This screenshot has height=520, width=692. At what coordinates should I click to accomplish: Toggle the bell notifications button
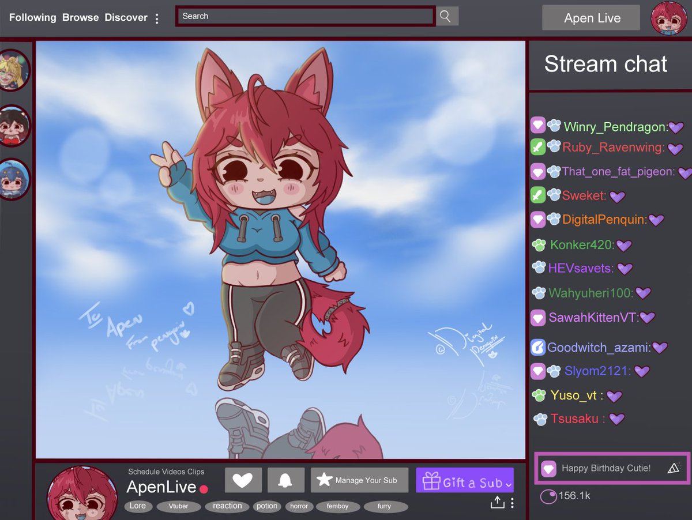click(x=285, y=480)
